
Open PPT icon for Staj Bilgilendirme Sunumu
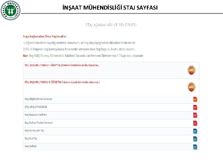(x=195, y=99)
